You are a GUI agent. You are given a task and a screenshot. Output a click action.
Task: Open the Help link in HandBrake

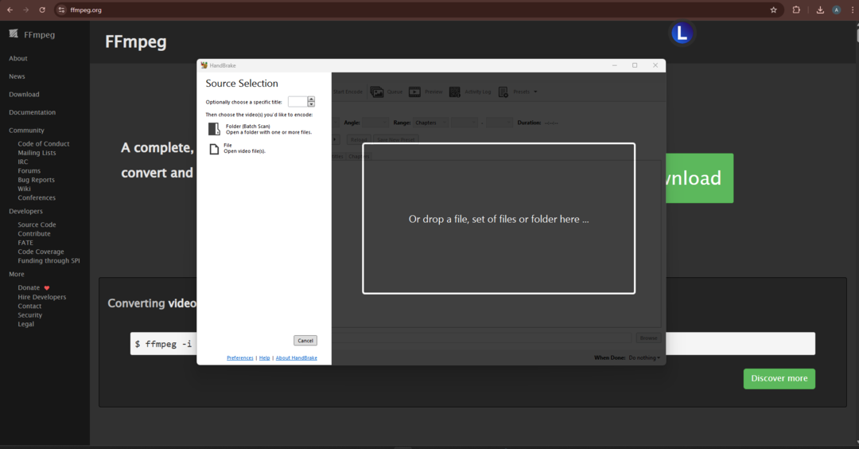[265, 358]
